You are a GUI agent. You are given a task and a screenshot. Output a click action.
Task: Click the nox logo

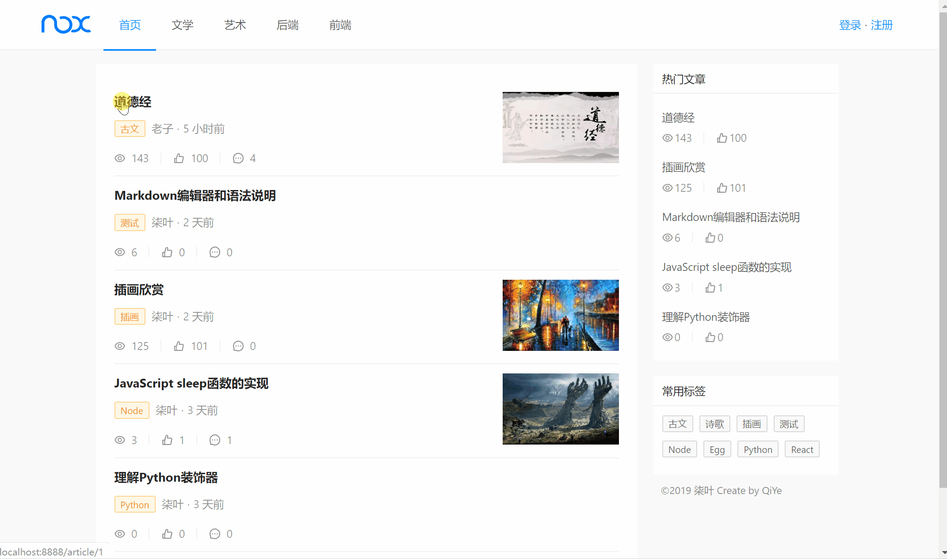66,25
